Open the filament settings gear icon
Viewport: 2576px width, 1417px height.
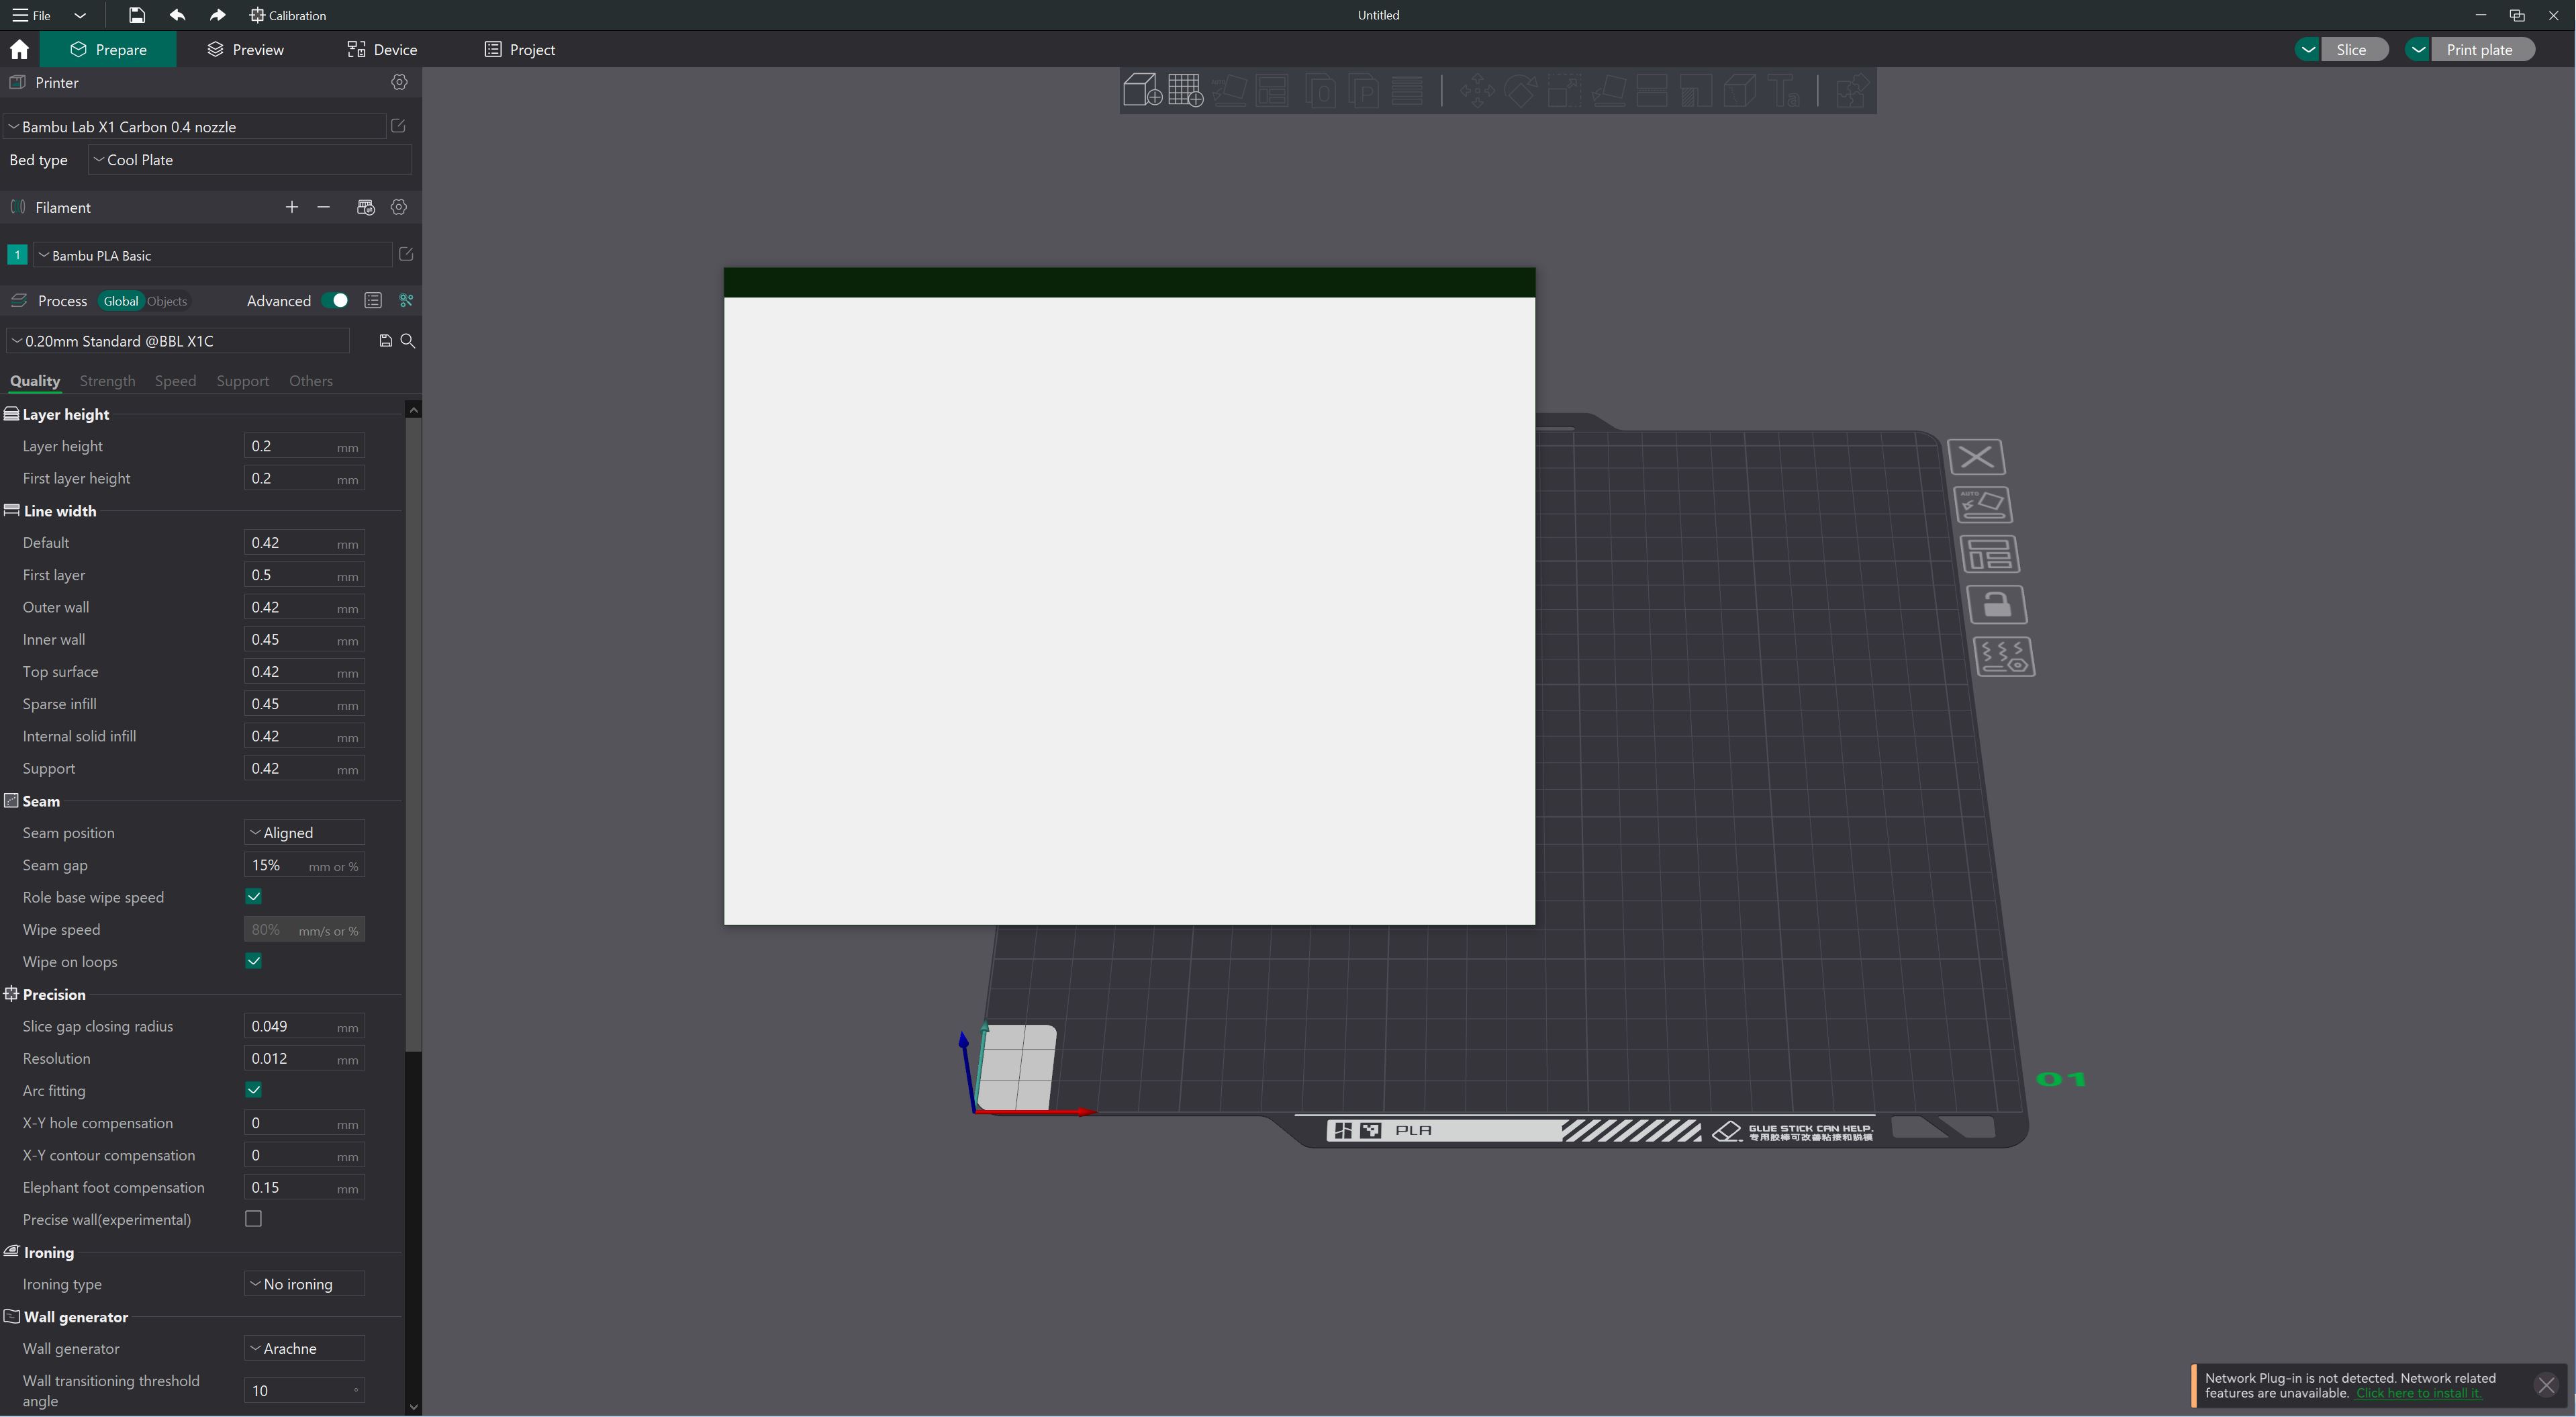pyautogui.click(x=399, y=207)
